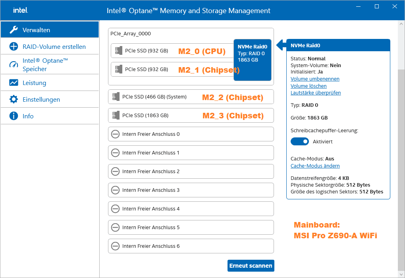405x278 pixels.
Task: Click the plus icon for RAID-Volume erstellen
Action: [x=13, y=46]
